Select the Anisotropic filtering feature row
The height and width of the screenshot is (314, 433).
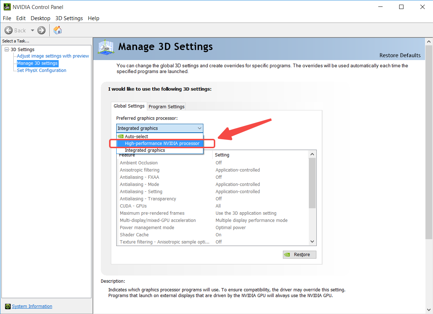tap(212, 170)
